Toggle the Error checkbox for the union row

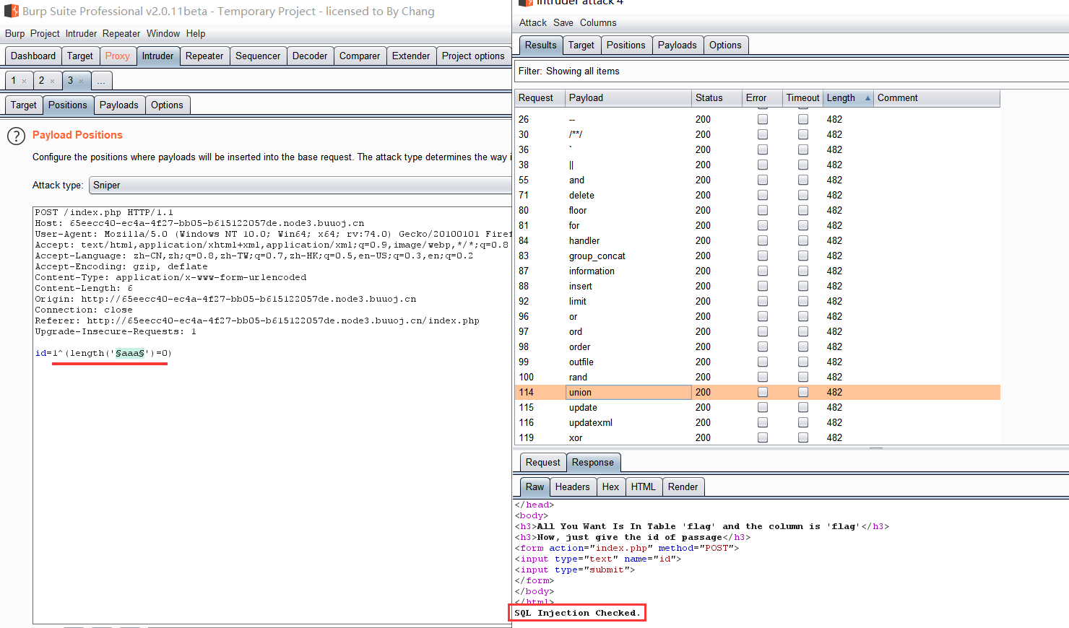tap(763, 392)
